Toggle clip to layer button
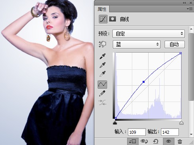194x145 pixels. point(132,141)
